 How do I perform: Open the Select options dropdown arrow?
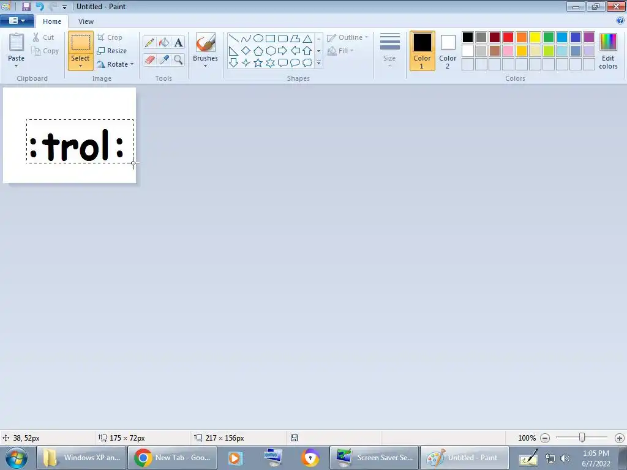coord(80,66)
